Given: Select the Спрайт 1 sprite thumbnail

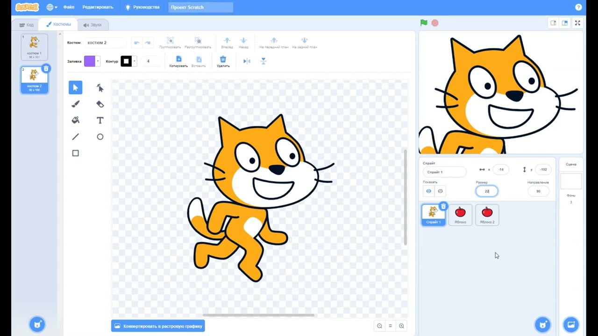Looking at the screenshot, I should (x=433, y=215).
